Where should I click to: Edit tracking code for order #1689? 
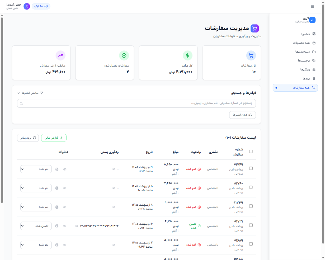pyautogui.click(x=114, y=245)
